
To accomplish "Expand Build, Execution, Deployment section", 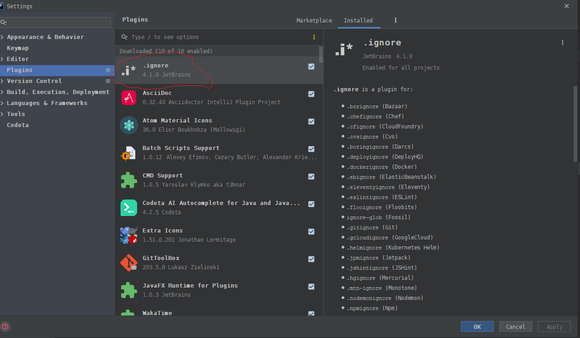I will (x=2, y=92).
